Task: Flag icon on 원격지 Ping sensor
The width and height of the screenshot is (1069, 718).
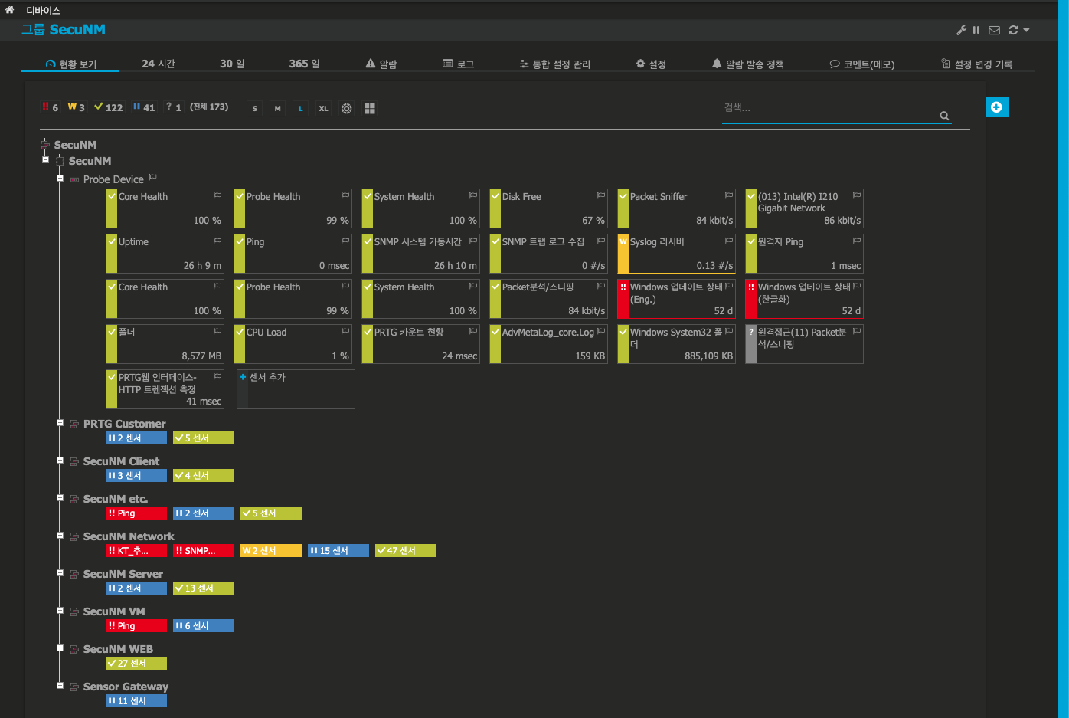Action: 857,241
